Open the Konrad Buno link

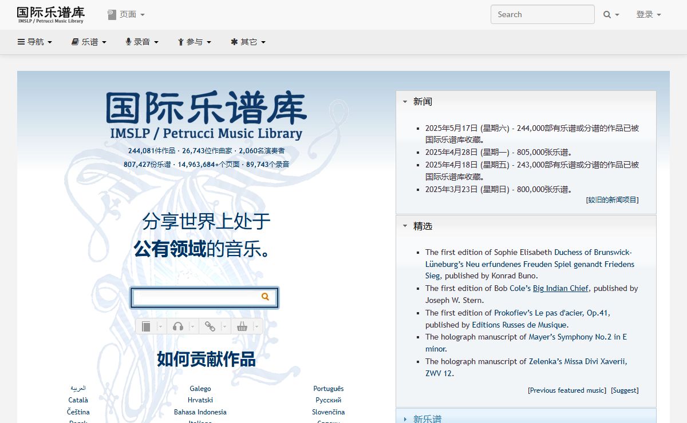tap(514, 276)
